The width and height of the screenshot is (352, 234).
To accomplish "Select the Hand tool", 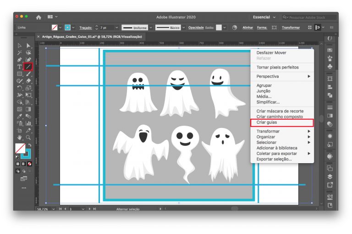I will click(20, 137).
